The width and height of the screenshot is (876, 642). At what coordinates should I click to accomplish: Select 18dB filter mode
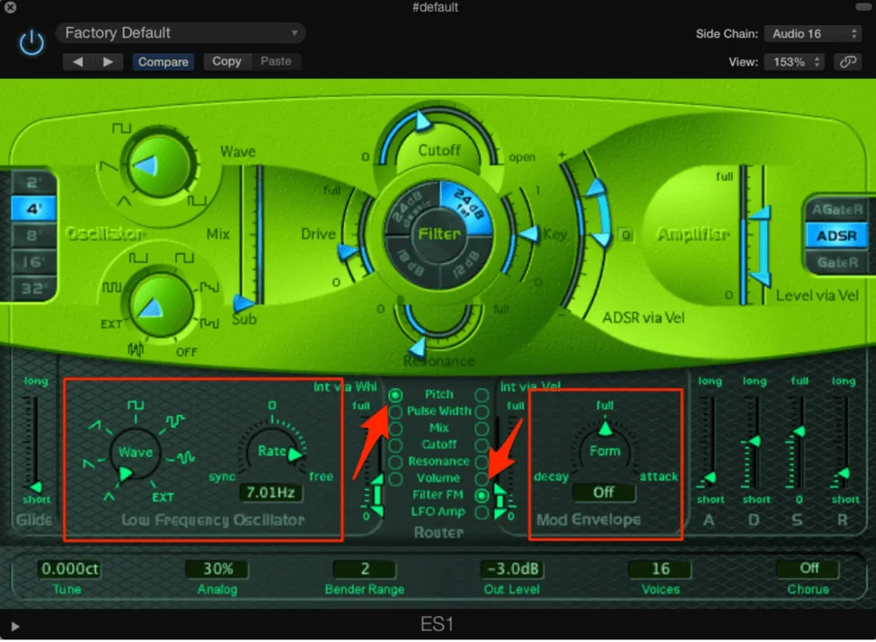(411, 260)
